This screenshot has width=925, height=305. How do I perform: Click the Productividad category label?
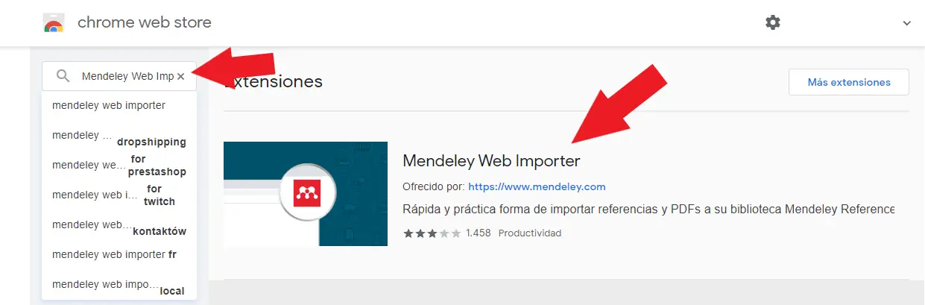click(529, 233)
